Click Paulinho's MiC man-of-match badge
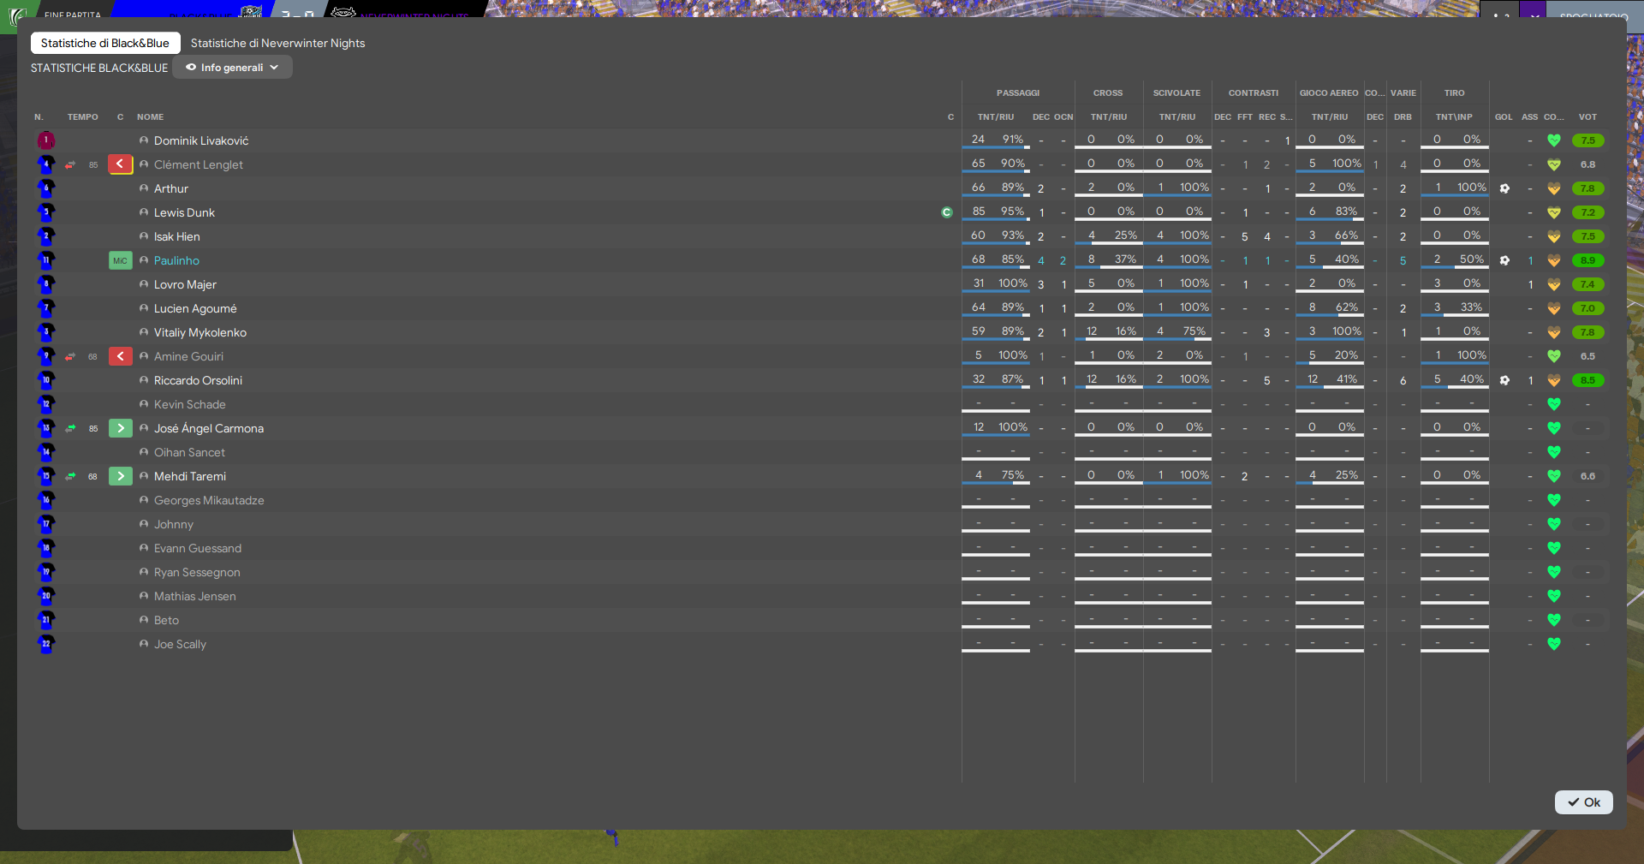This screenshot has height=864, width=1644. 120,260
